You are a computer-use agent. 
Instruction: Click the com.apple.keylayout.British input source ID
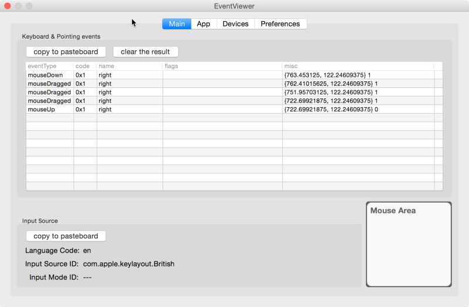[x=128, y=264]
